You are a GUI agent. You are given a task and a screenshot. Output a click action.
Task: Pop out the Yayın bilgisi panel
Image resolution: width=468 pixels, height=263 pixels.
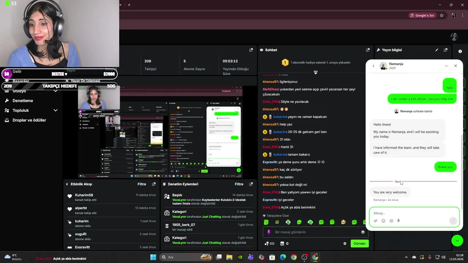pos(445,50)
